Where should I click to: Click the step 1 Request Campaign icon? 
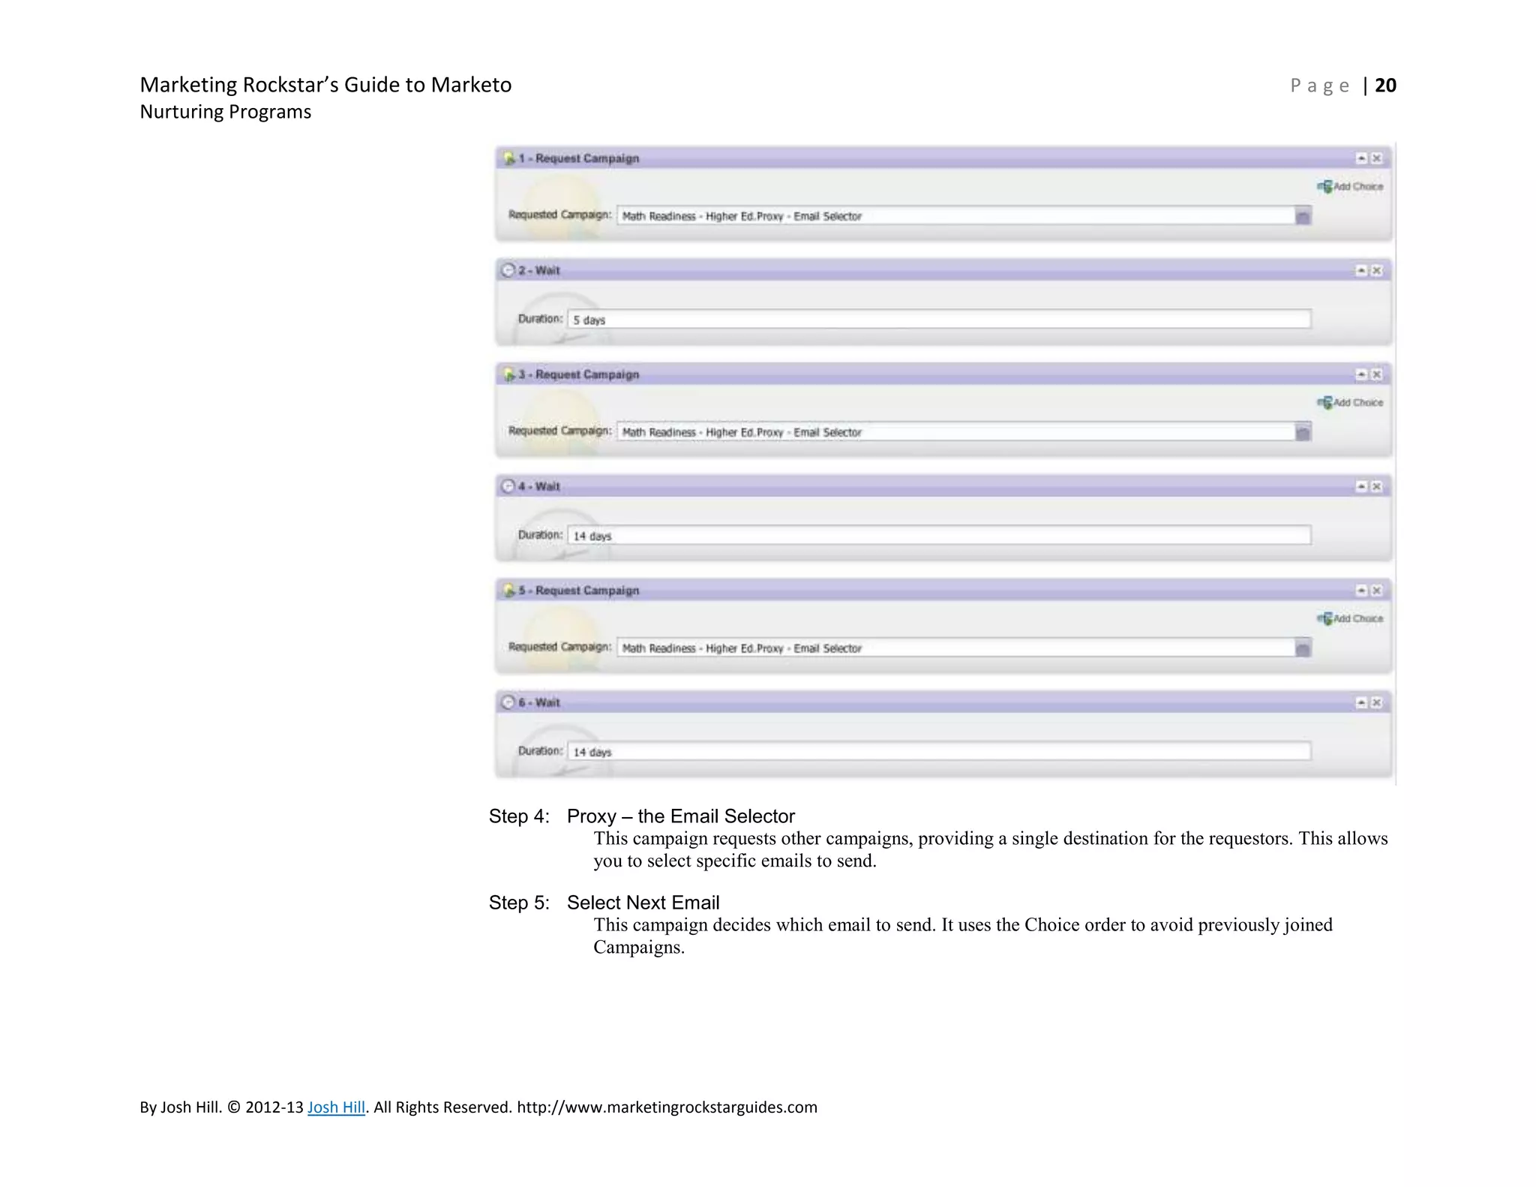tap(509, 158)
